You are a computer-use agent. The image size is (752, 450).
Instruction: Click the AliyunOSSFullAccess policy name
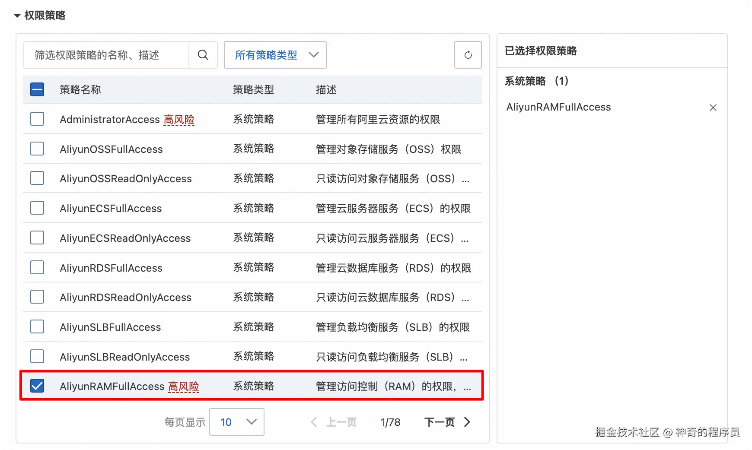[x=112, y=149]
